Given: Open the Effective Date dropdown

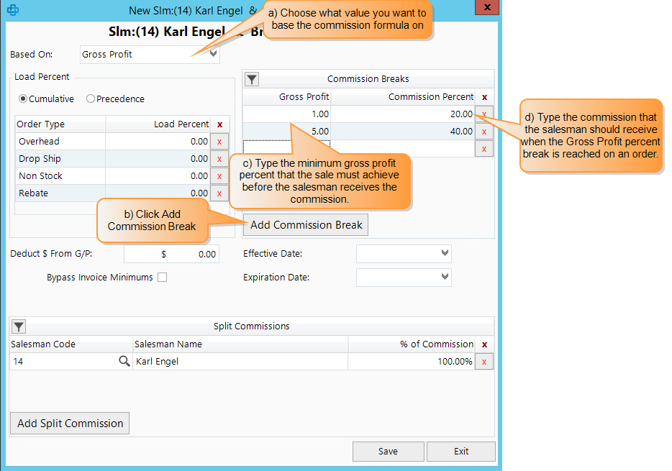Looking at the screenshot, I should tap(445, 253).
